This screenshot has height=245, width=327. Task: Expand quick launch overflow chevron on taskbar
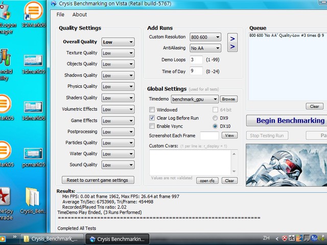point(15,237)
